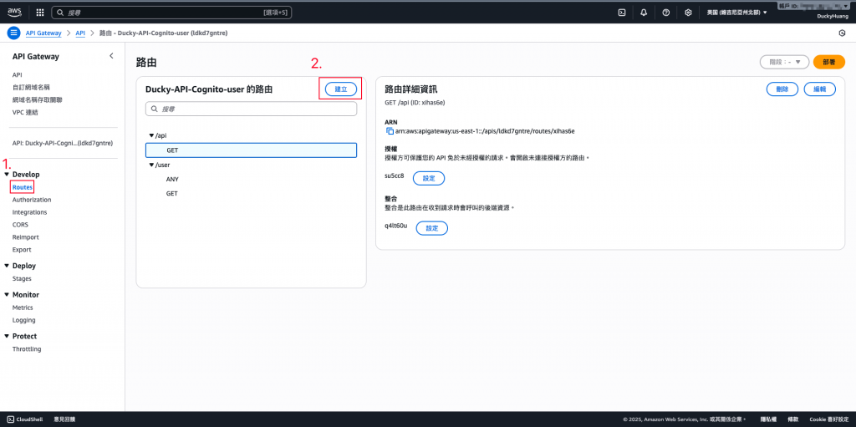This screenshot has height=427, width=856.
Task: Open the notifications bell
Action: tap(644, 12)
